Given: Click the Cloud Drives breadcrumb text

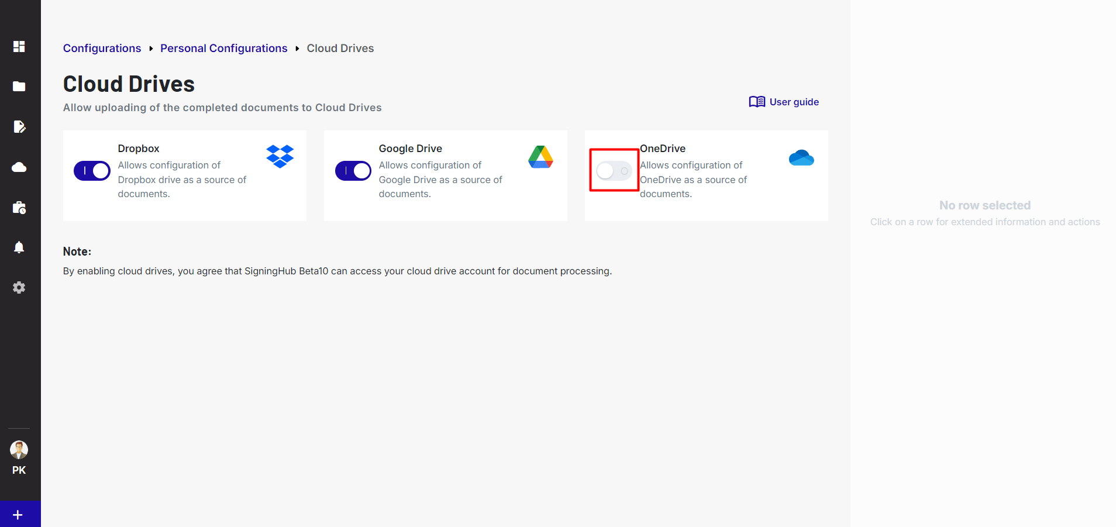Looking at the screenshot, I should click(x=340, y=49).
